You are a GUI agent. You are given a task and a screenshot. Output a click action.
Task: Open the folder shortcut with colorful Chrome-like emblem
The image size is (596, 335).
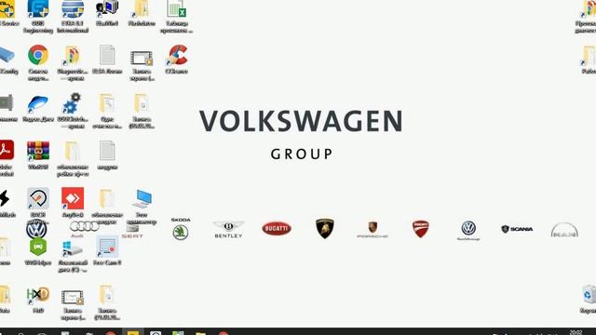[72, 56]
